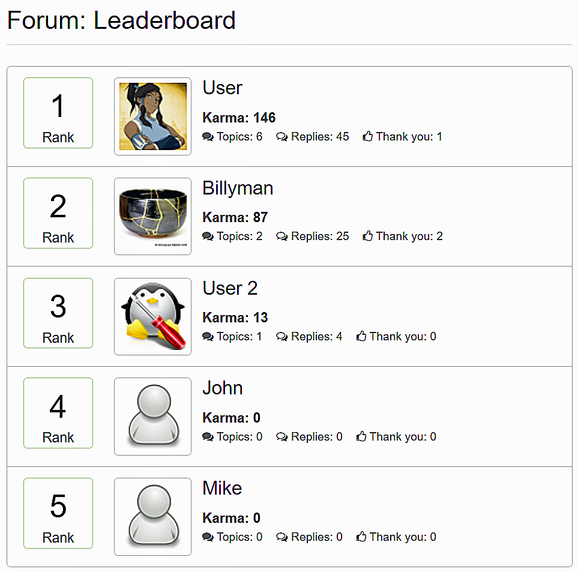Click John's default gray avatar
Image resolution: width=578 pixels, height=572 pixels.
(152, 417)
